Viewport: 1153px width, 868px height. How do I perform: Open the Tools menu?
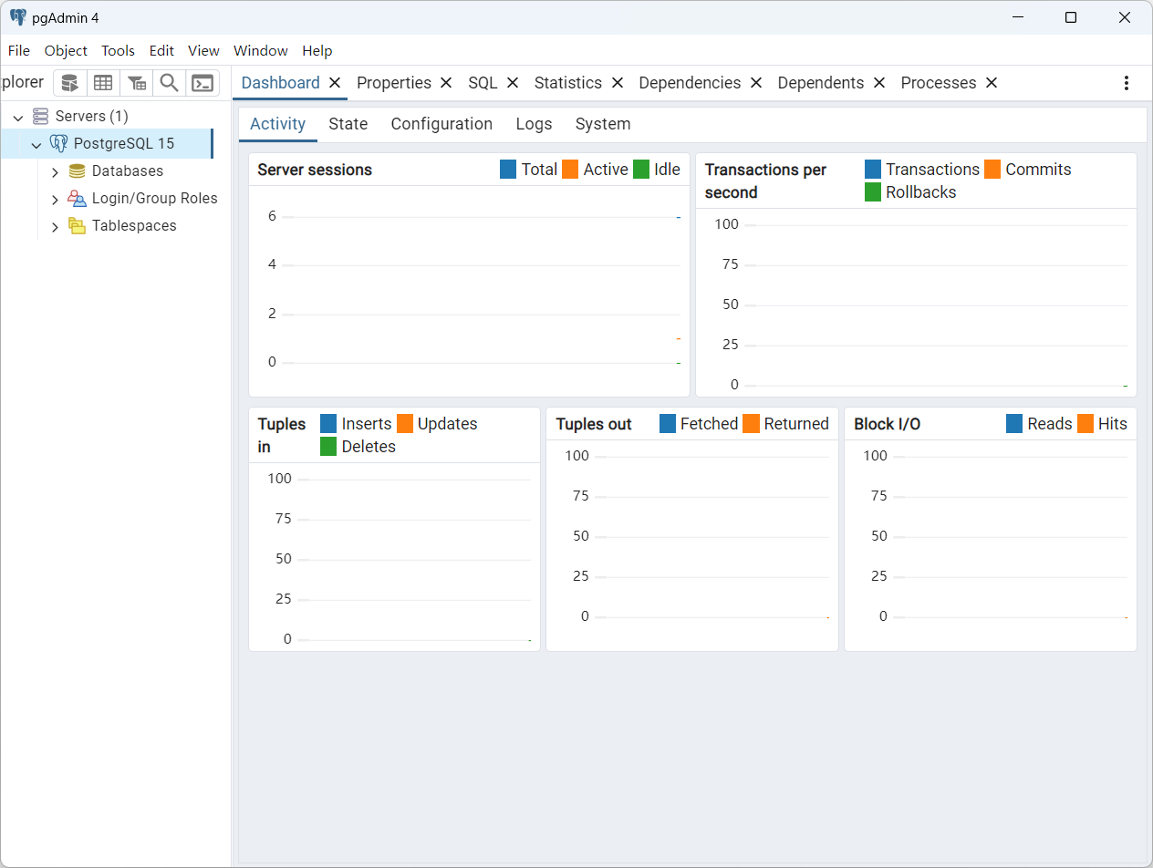[x=118, y=51]
